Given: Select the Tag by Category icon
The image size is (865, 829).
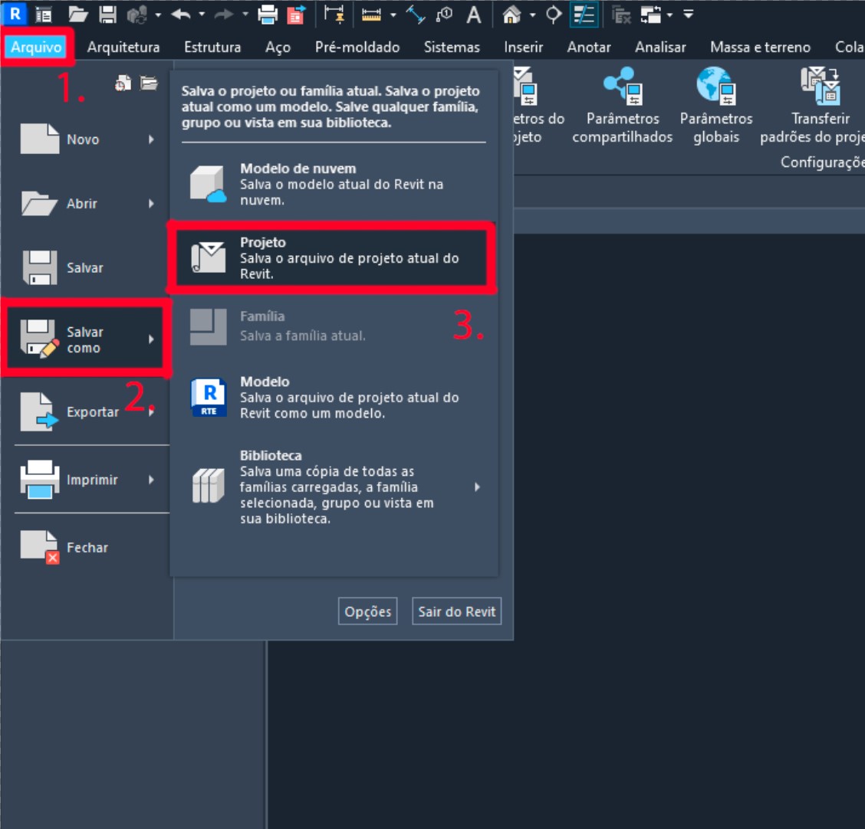Looking at the screenshot, I should [444, 15].
